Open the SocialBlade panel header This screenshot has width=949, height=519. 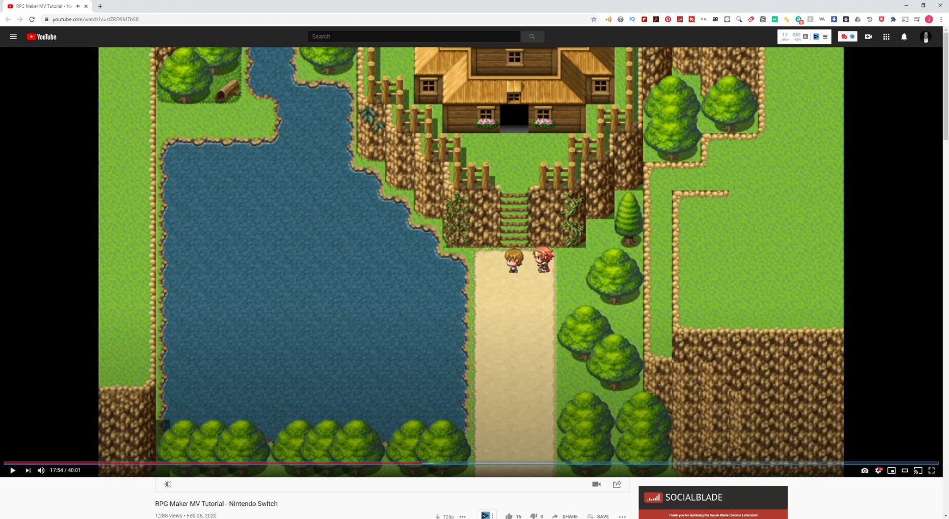point(713,497)
